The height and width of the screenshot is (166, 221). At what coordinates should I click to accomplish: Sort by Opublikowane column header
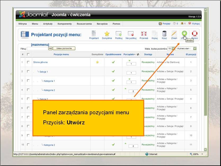point(113,54)
